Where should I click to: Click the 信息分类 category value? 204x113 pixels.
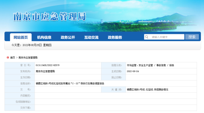point(150,65)
